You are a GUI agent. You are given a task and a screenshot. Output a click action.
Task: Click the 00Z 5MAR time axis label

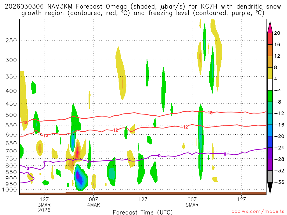point(192,202)
